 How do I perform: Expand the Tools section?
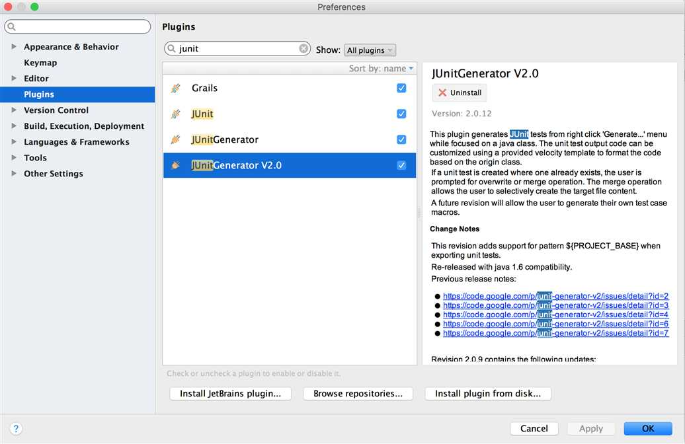pyautogui.click(x=14, y=157)
